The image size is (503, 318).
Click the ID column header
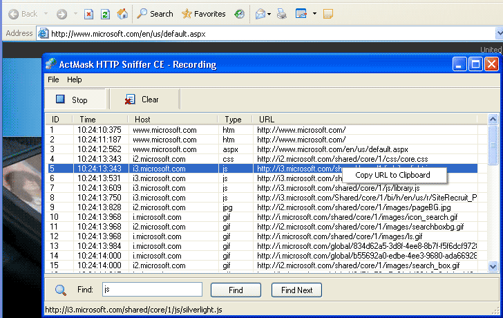tap(59, 120)
